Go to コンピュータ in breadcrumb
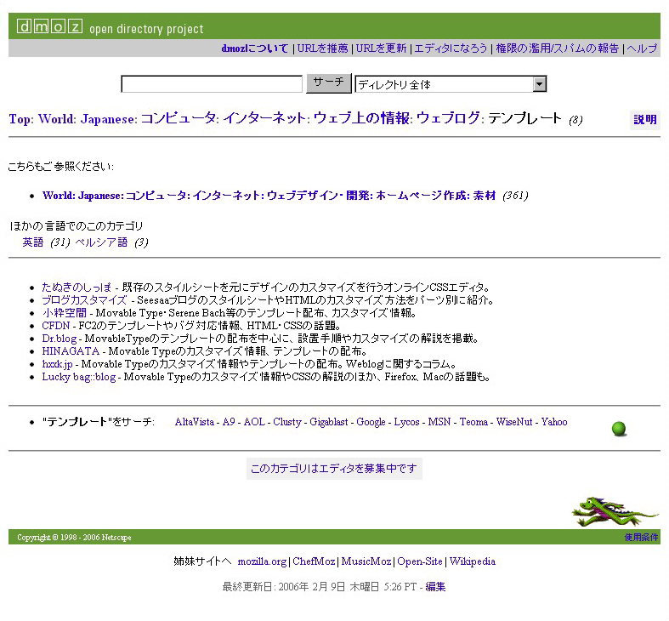The image size is (669, 621). (179, 118)
